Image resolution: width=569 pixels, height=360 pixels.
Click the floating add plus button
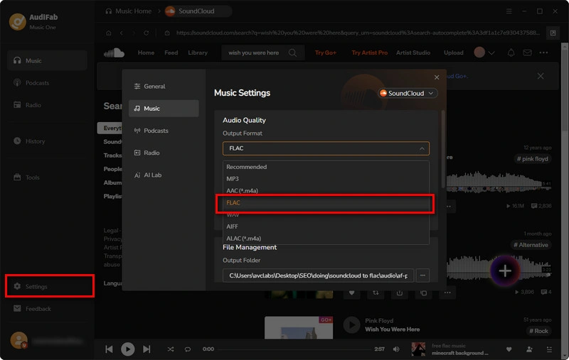(505, 271)
